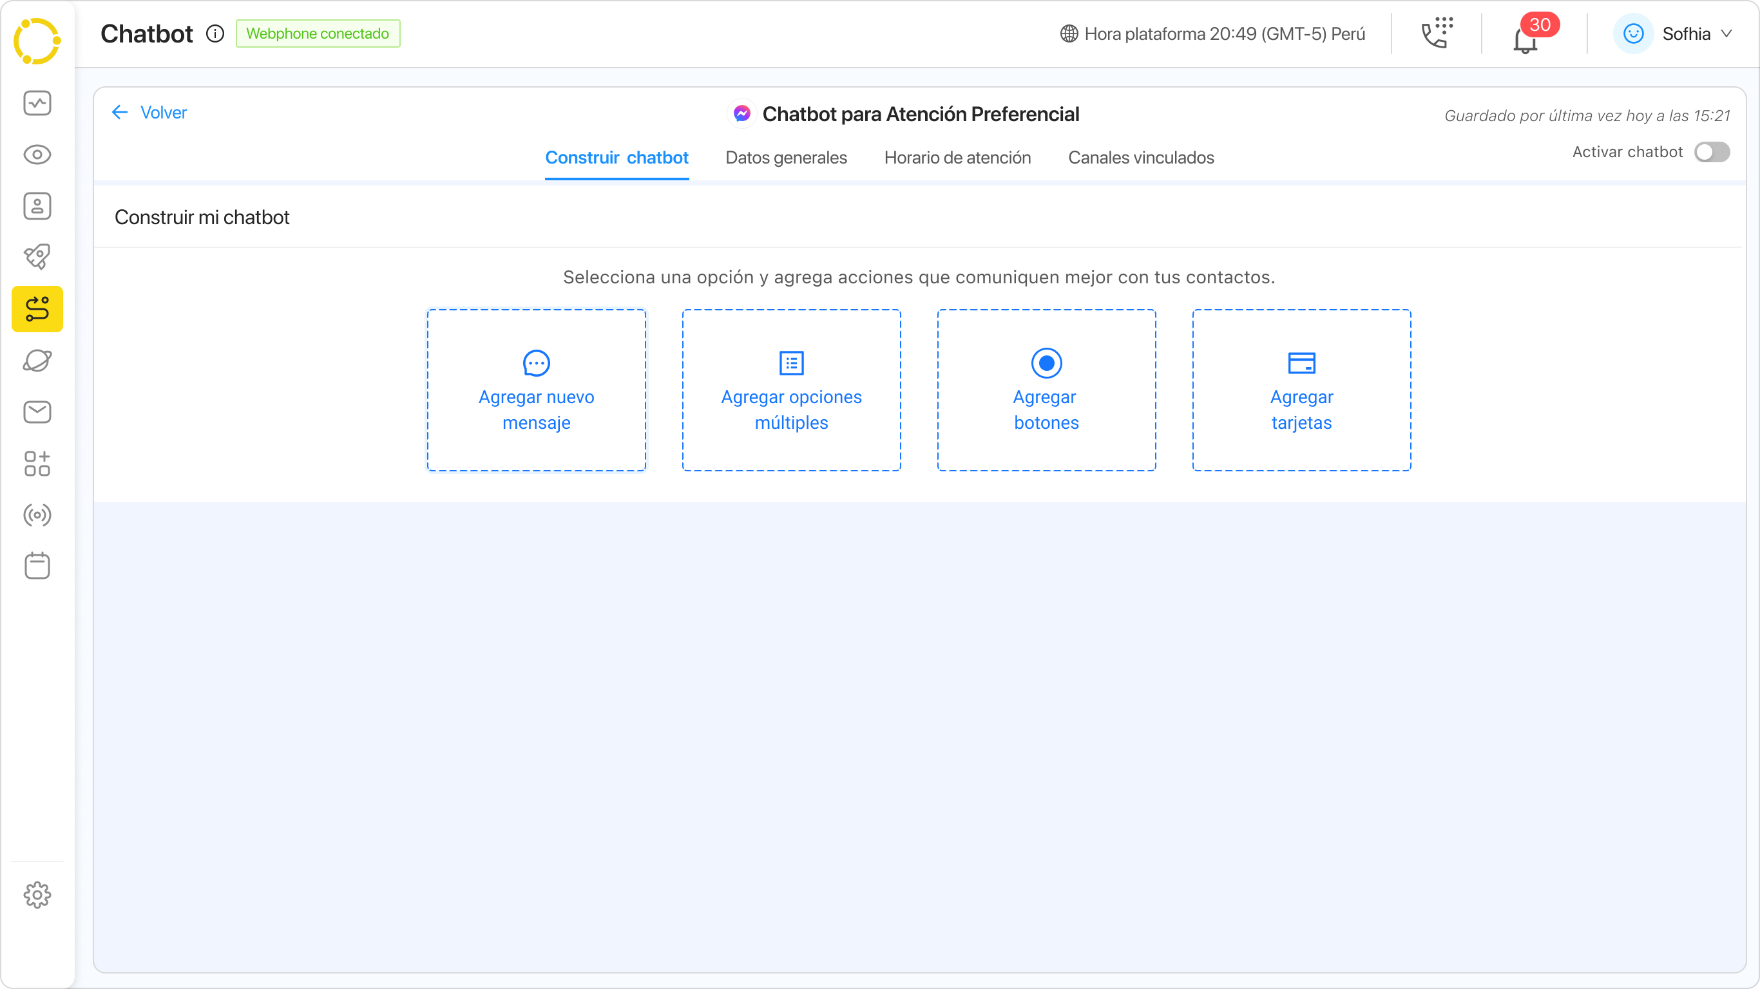The width and height of the screenshot is (1760, 989).
Task: Open the calendar sidebar icon
Action: point(37,565)
